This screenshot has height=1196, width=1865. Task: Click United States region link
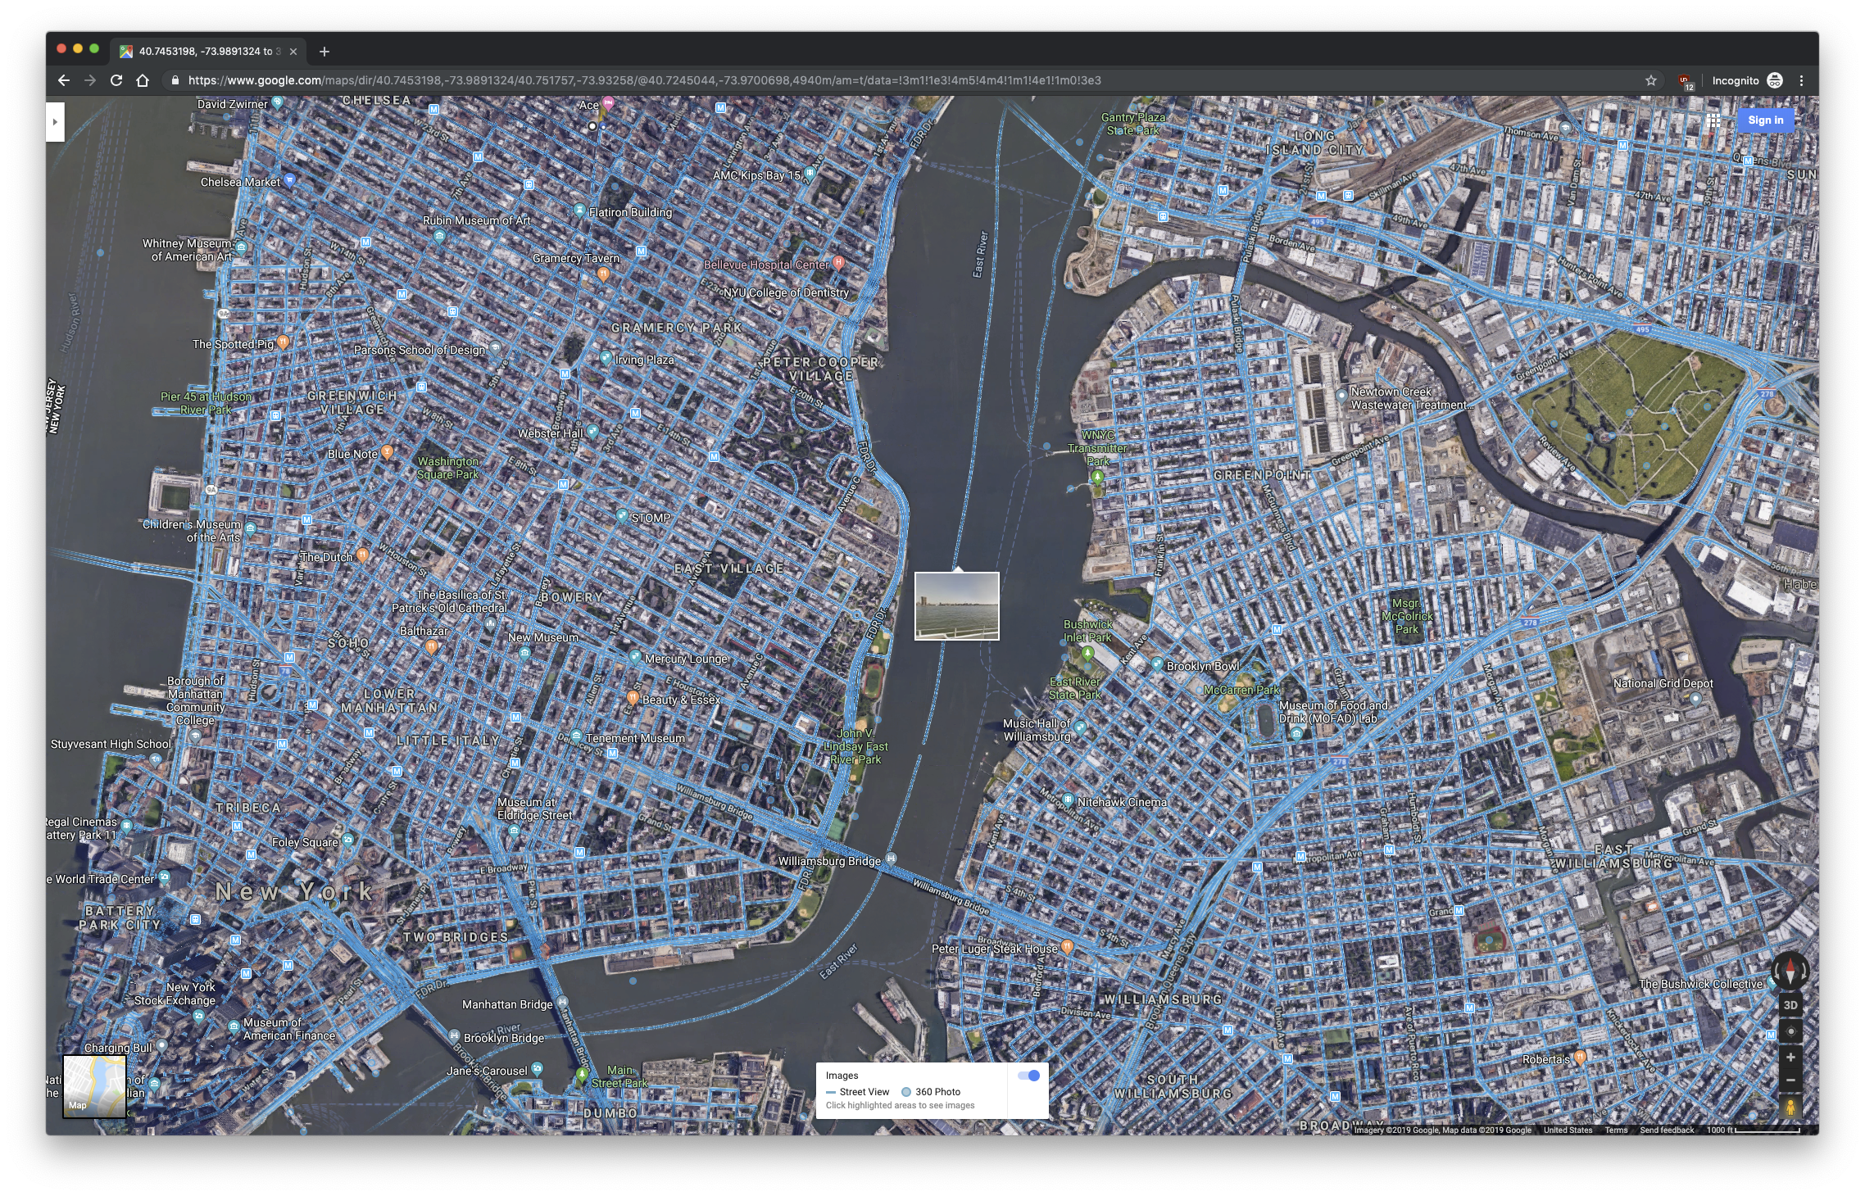point(1568,1130)
